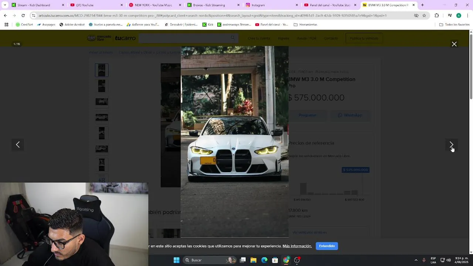Viewport: 473px width, 266px height.
Task: Open Task View in the taskbar
Action: tap(243, 260)
